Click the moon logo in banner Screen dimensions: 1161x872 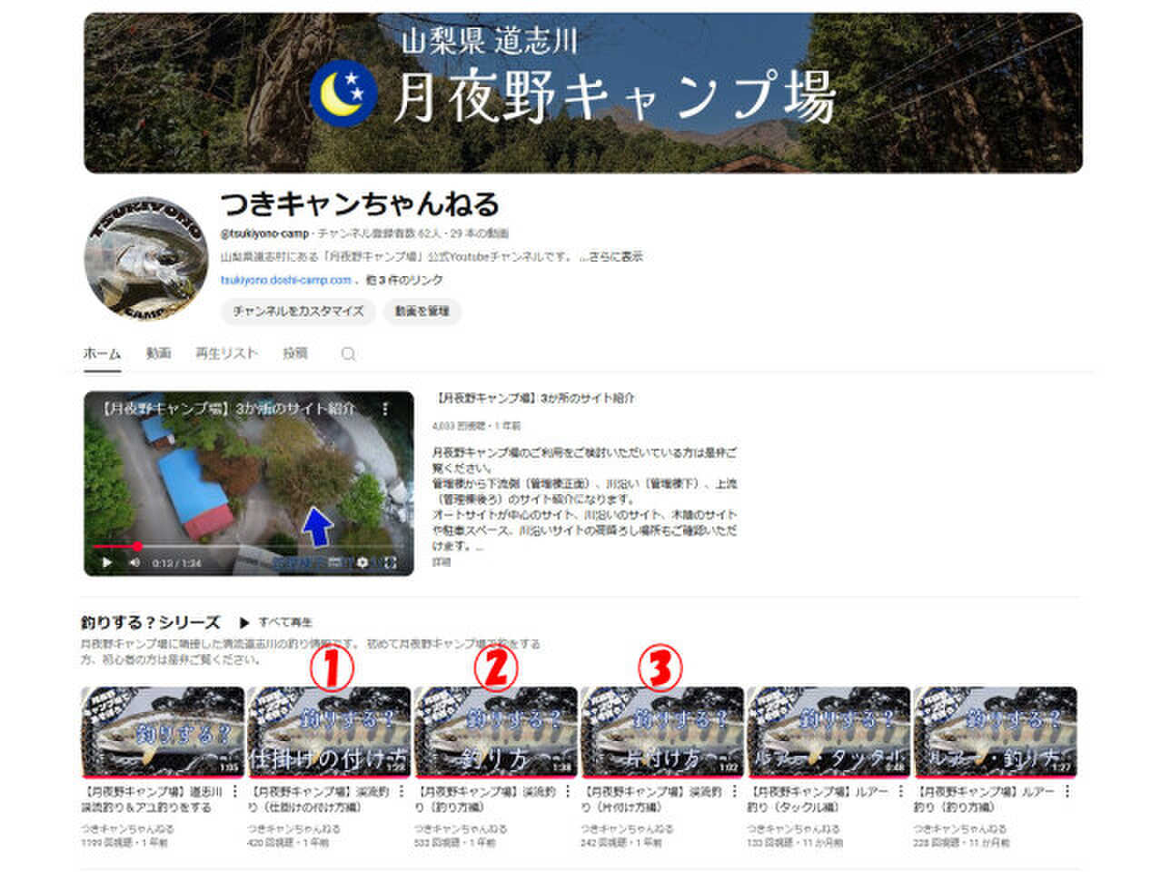(343, 93)
